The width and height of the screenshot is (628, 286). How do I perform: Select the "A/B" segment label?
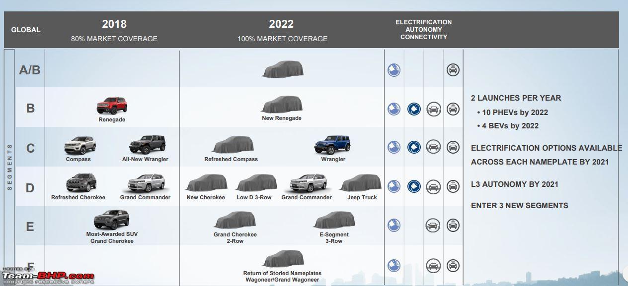[30, 70]
